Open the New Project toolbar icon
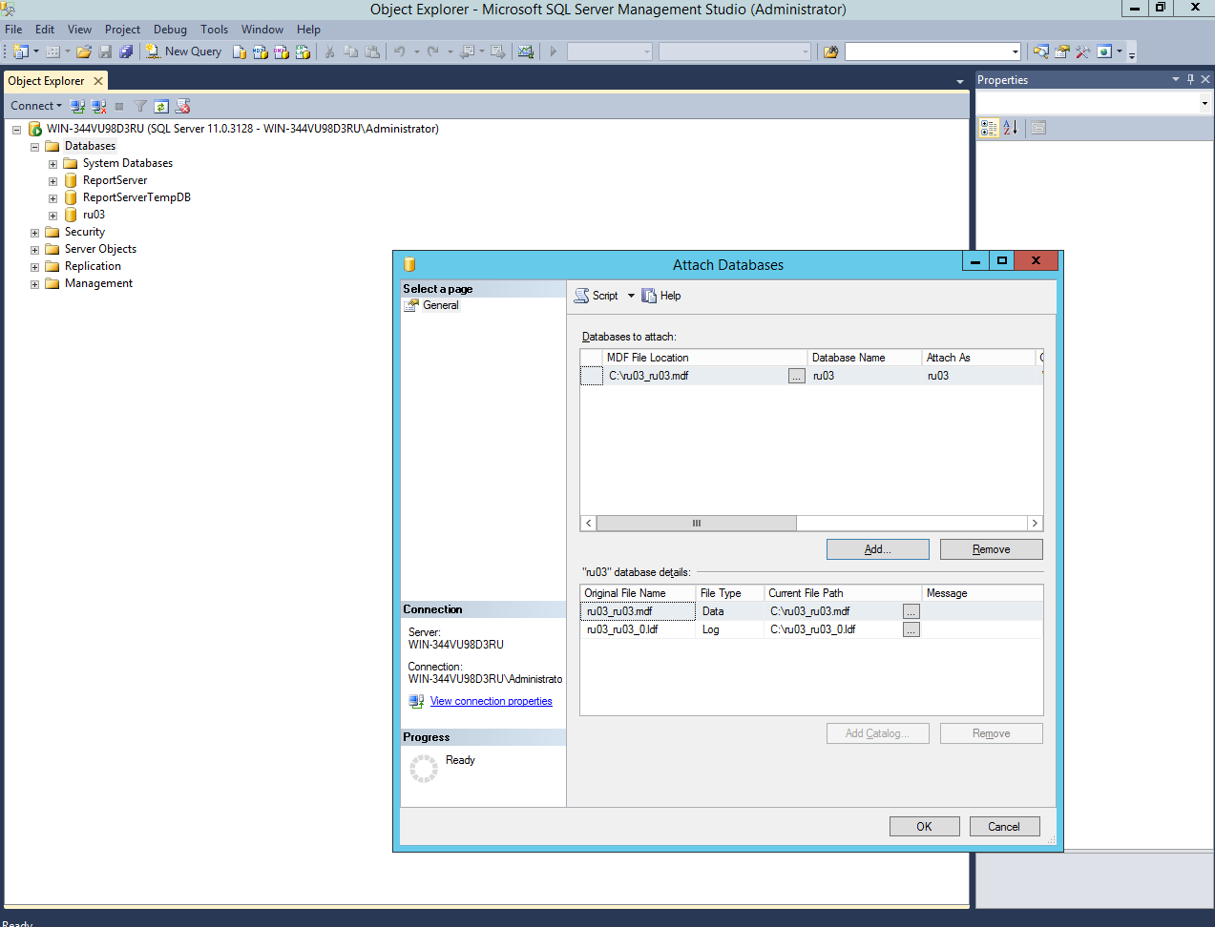The image size is (1215, 927). click(21, 51)
